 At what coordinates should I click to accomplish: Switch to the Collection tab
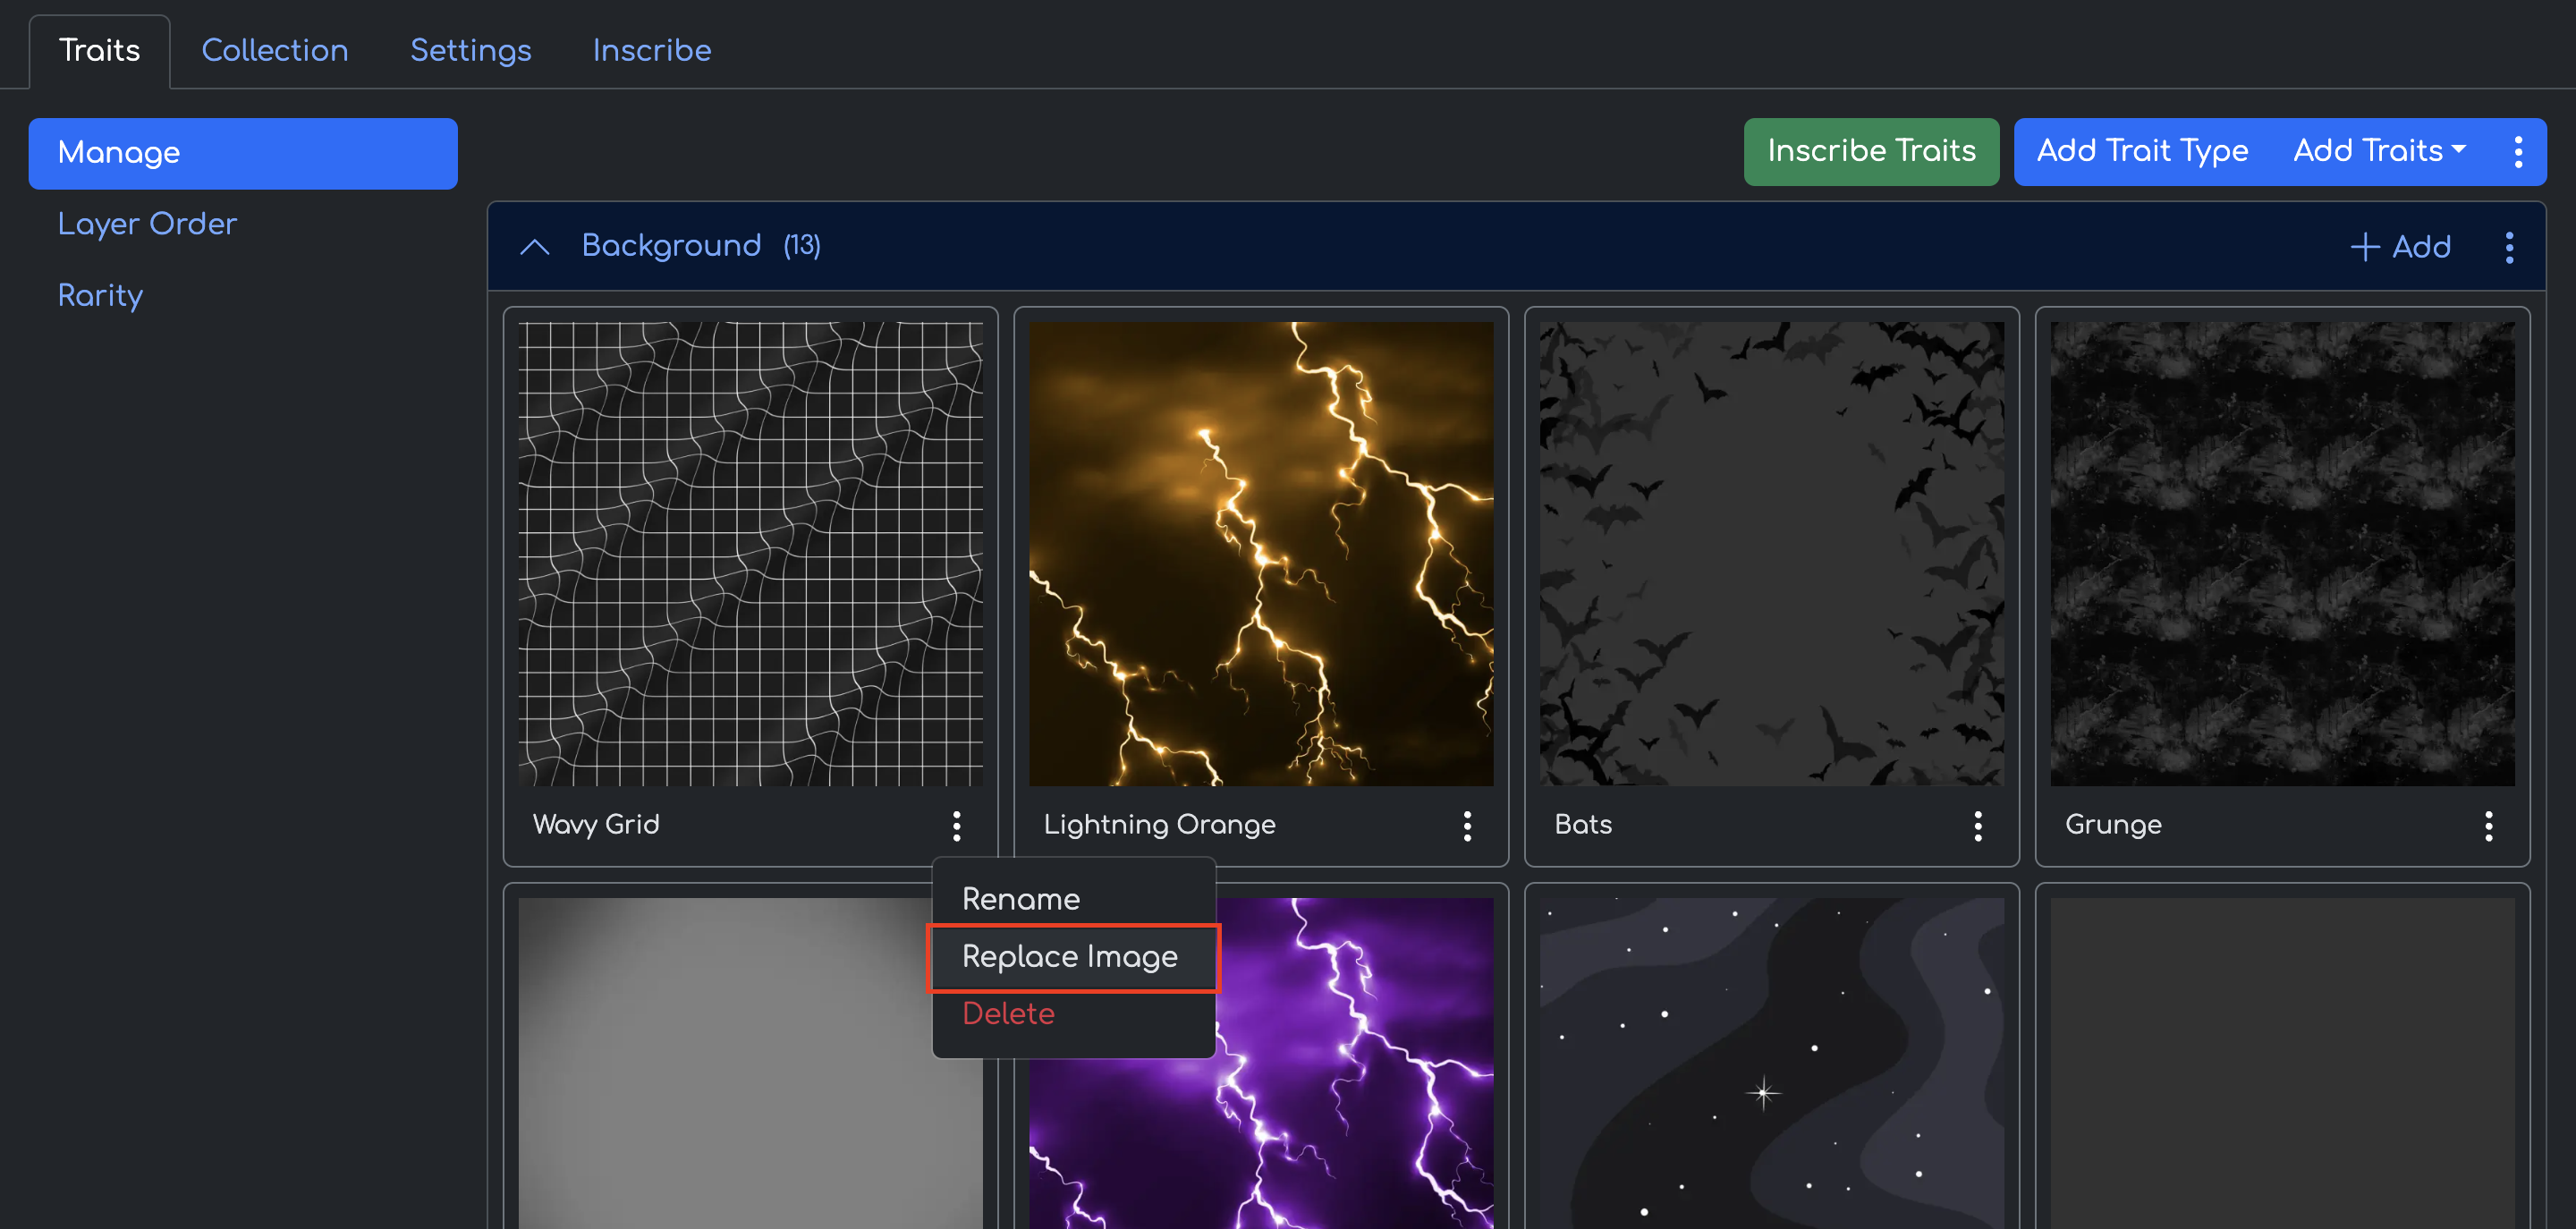click(x=275, y=50)
